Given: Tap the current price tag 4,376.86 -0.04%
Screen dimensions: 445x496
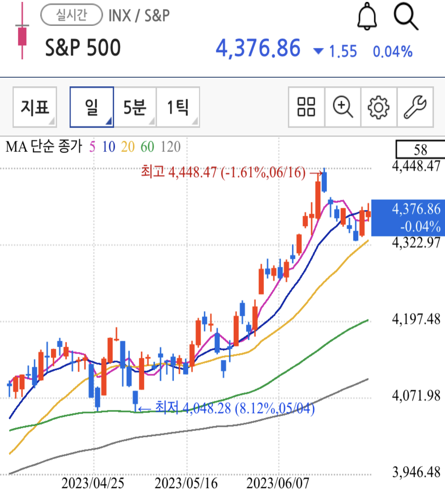Looking at the screenshot, I should pyautogui.click(x=408, y=218).
